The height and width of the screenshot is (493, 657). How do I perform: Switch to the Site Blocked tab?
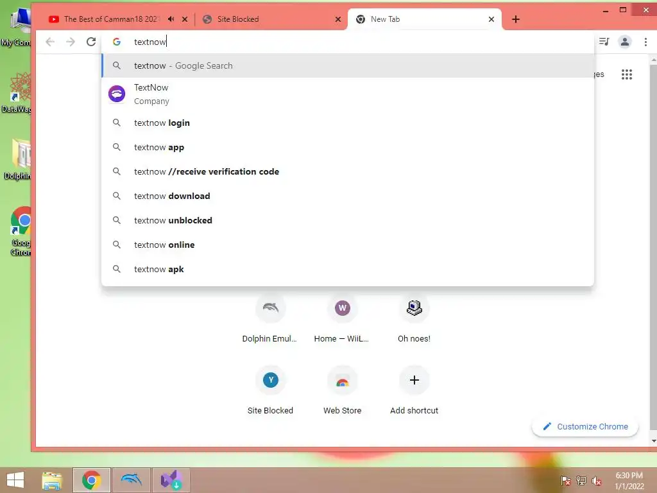(x=268, y=19)
